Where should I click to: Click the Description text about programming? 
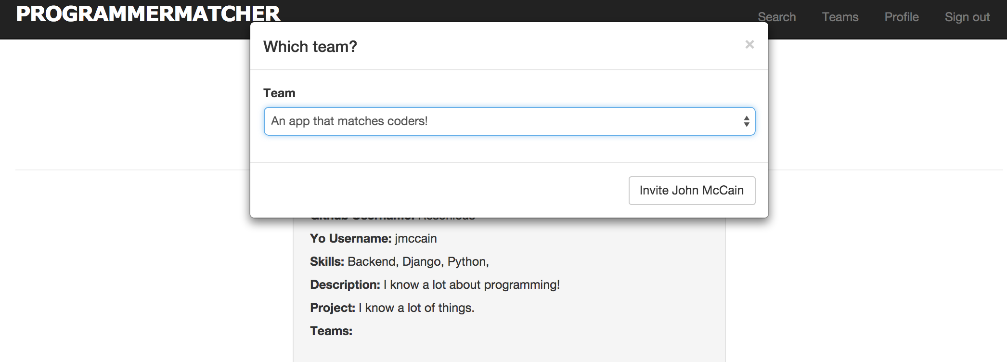[471, 285]
